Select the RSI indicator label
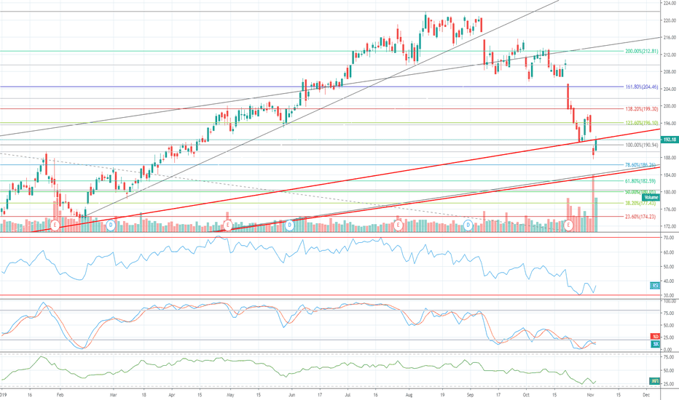The image size is (679, 400). tap(655, 285)
